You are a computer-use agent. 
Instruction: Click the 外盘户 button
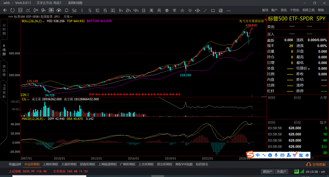click(281, 172)
